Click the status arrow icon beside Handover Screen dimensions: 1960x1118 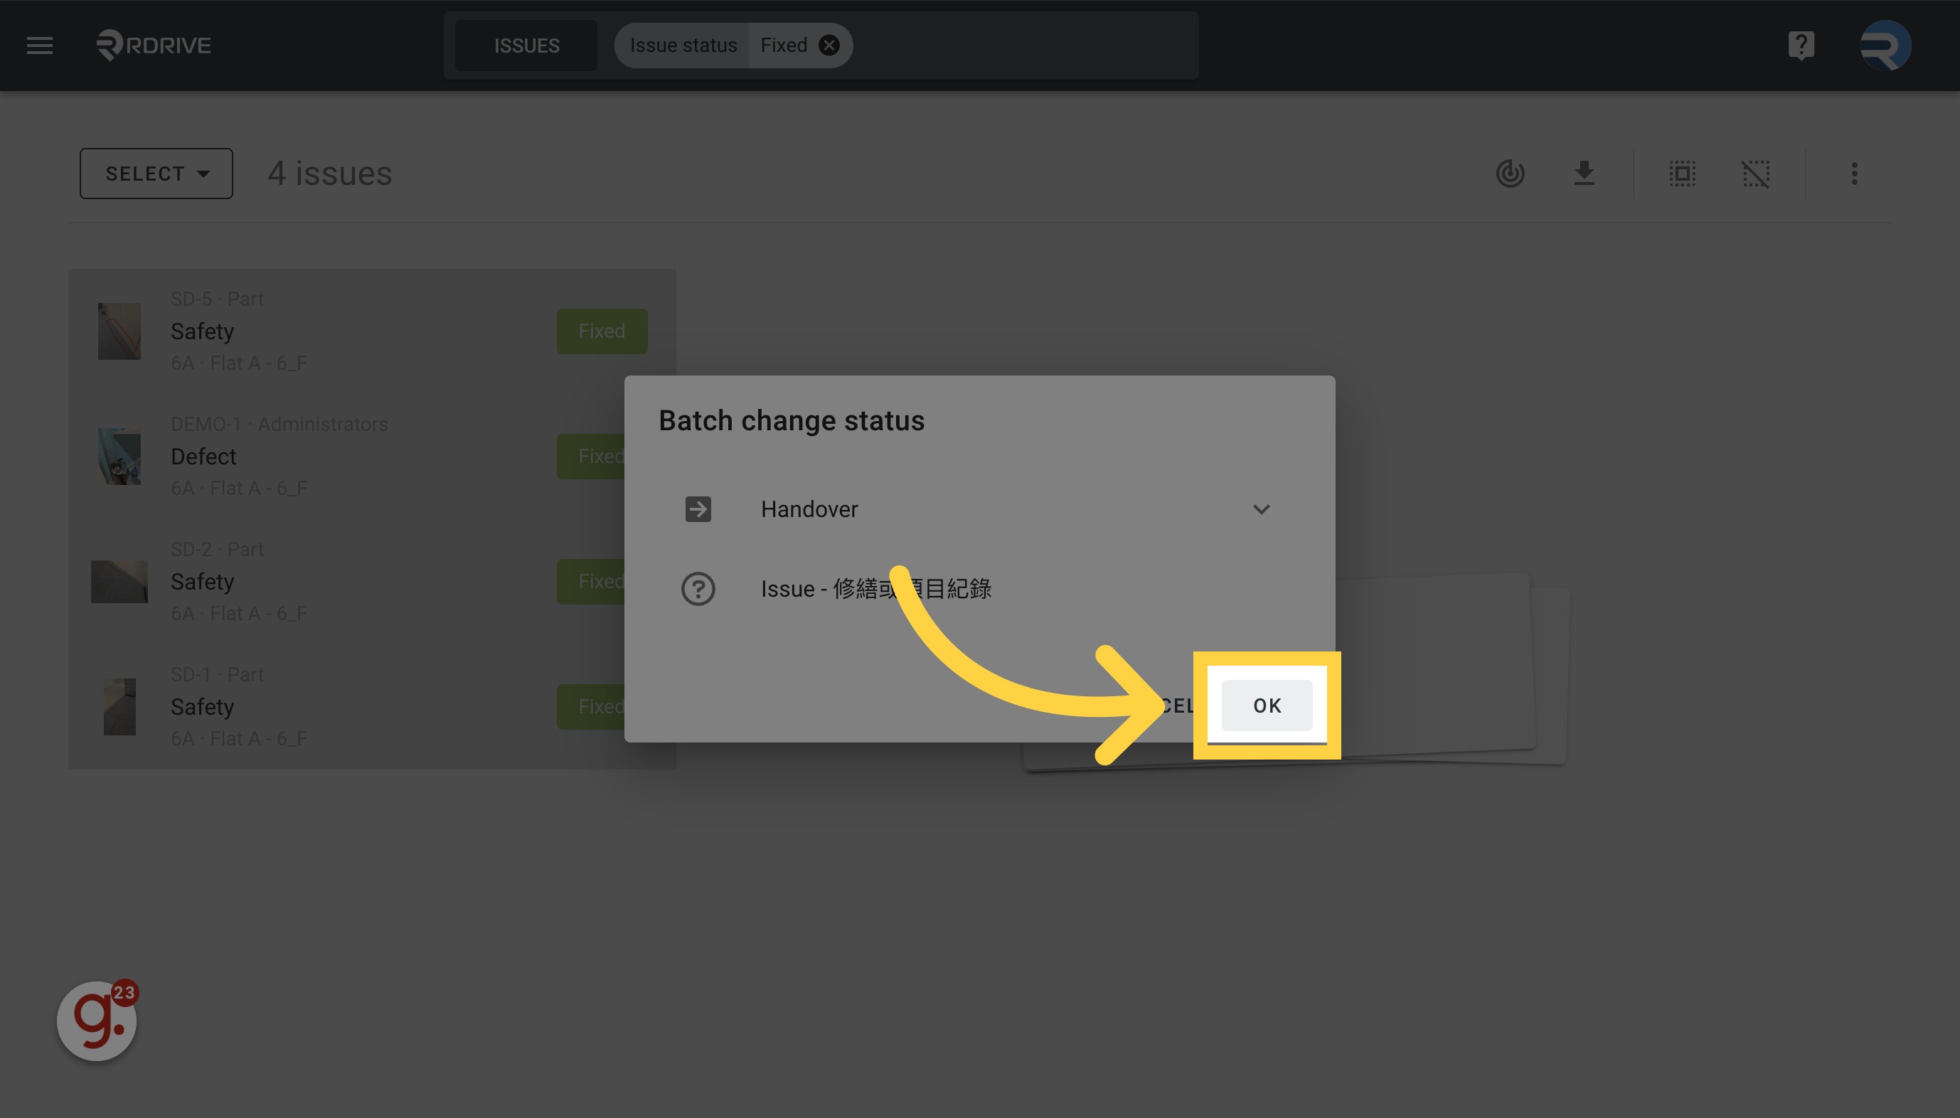698,509
